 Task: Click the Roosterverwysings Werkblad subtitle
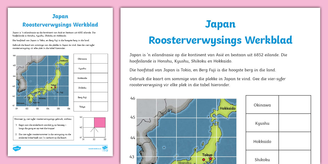point(221,40)
